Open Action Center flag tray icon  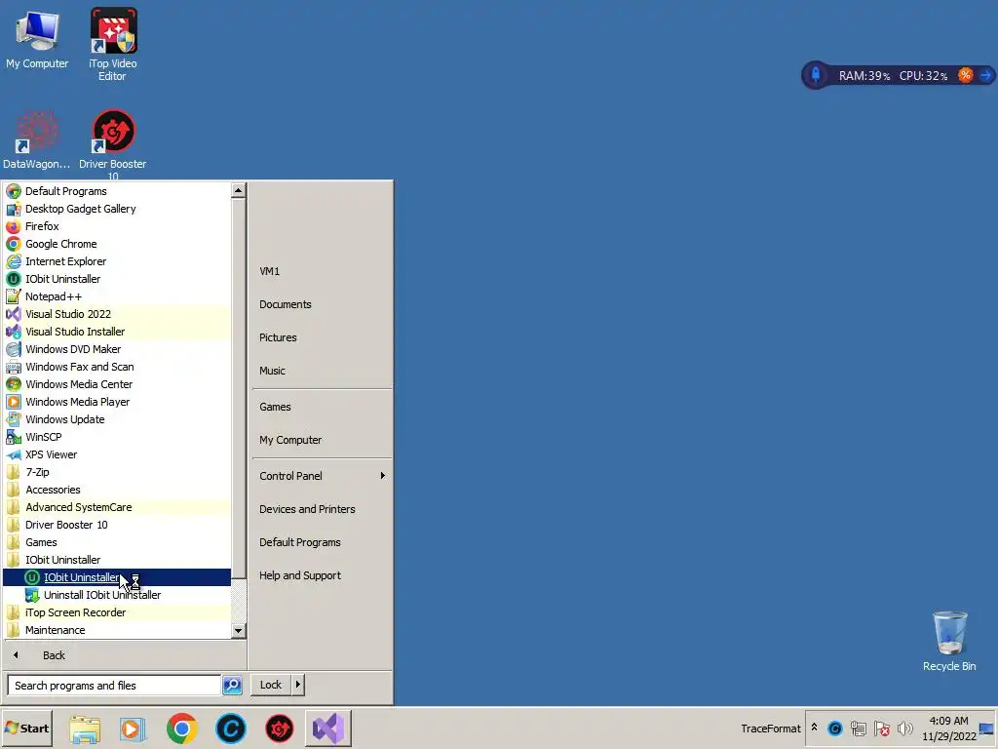point(881,728)
